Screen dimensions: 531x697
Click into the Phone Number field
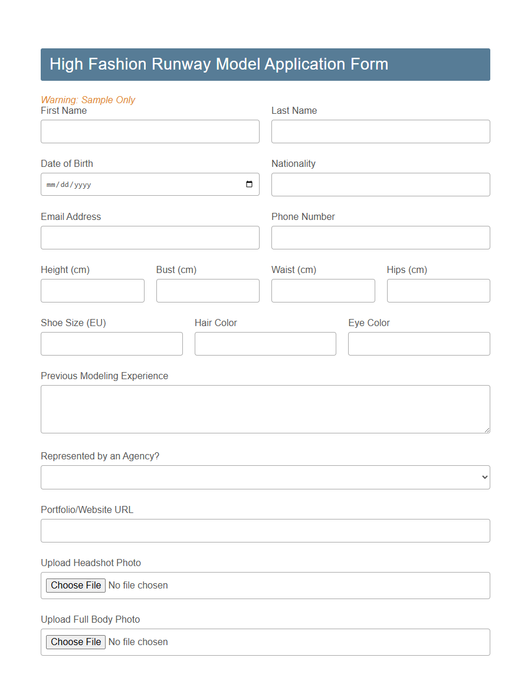coord(380,237)
